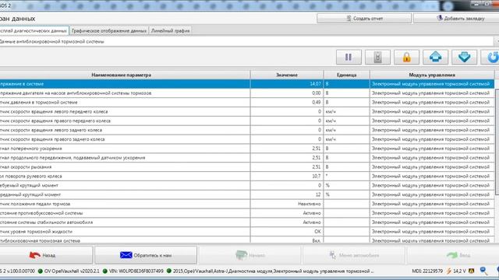Click the 14,07 voltage value cell

(287, 84)
